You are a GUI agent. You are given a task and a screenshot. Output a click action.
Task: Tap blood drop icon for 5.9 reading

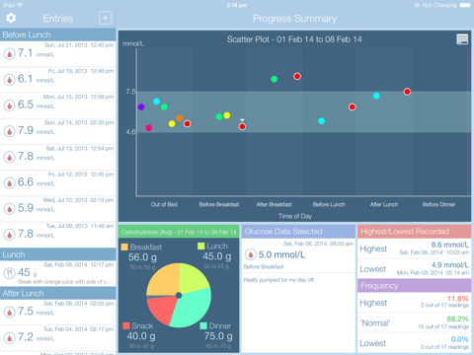click(10, 209)
